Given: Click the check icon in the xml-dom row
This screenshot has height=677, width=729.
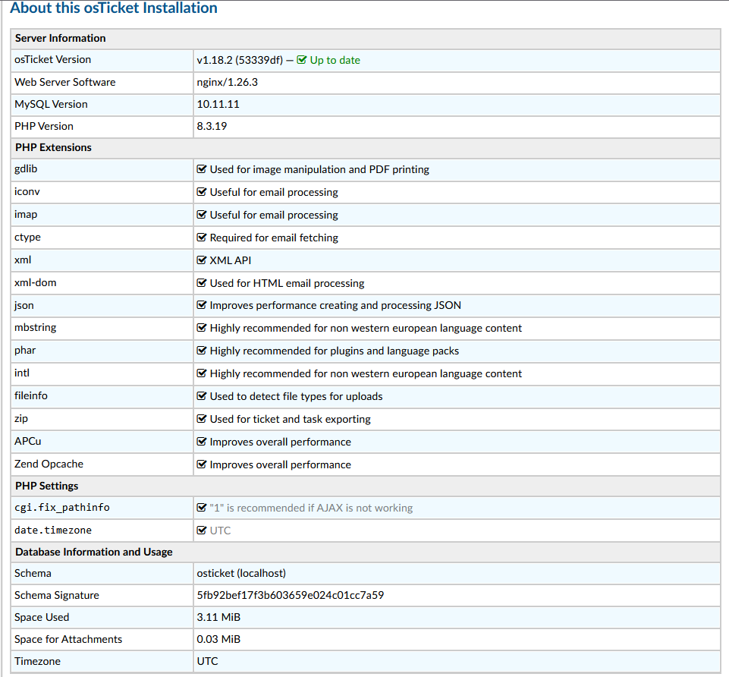Looking at the screenshot, I should pyautogui.click(x=202, y=283).
